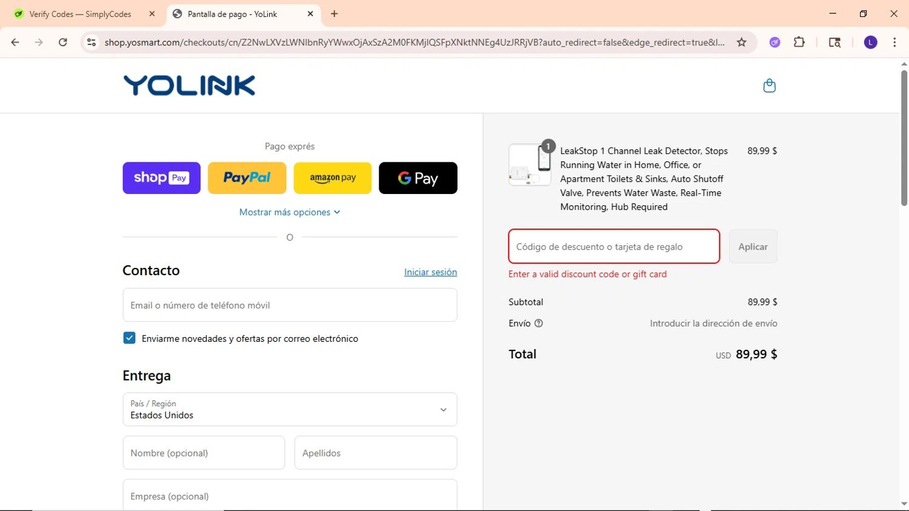Click the Iniciar sesión link
This screenshot has height=511, width=909.
pos(430,272)
